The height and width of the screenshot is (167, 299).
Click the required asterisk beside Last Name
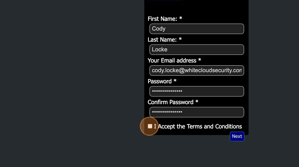click(180, 39)
